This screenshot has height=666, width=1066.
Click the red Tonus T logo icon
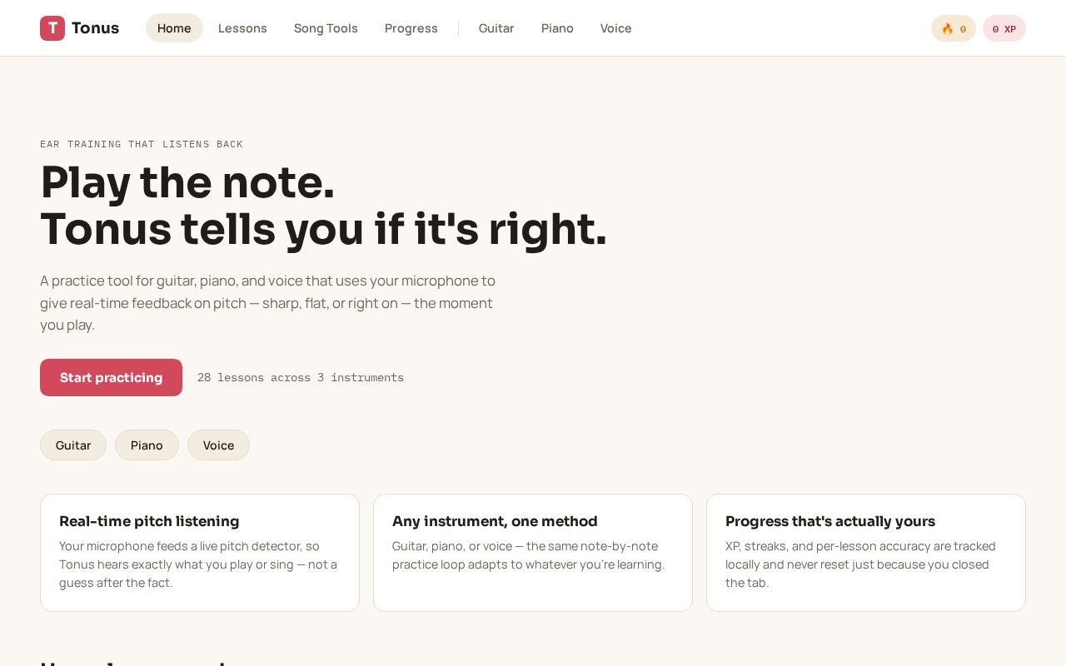tap(52, 28)
